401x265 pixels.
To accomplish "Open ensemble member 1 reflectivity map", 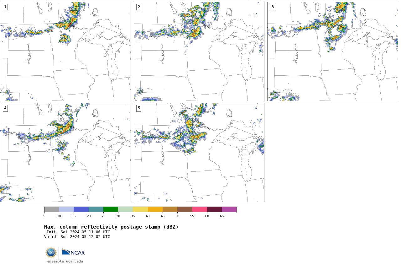I will point(65,51).
